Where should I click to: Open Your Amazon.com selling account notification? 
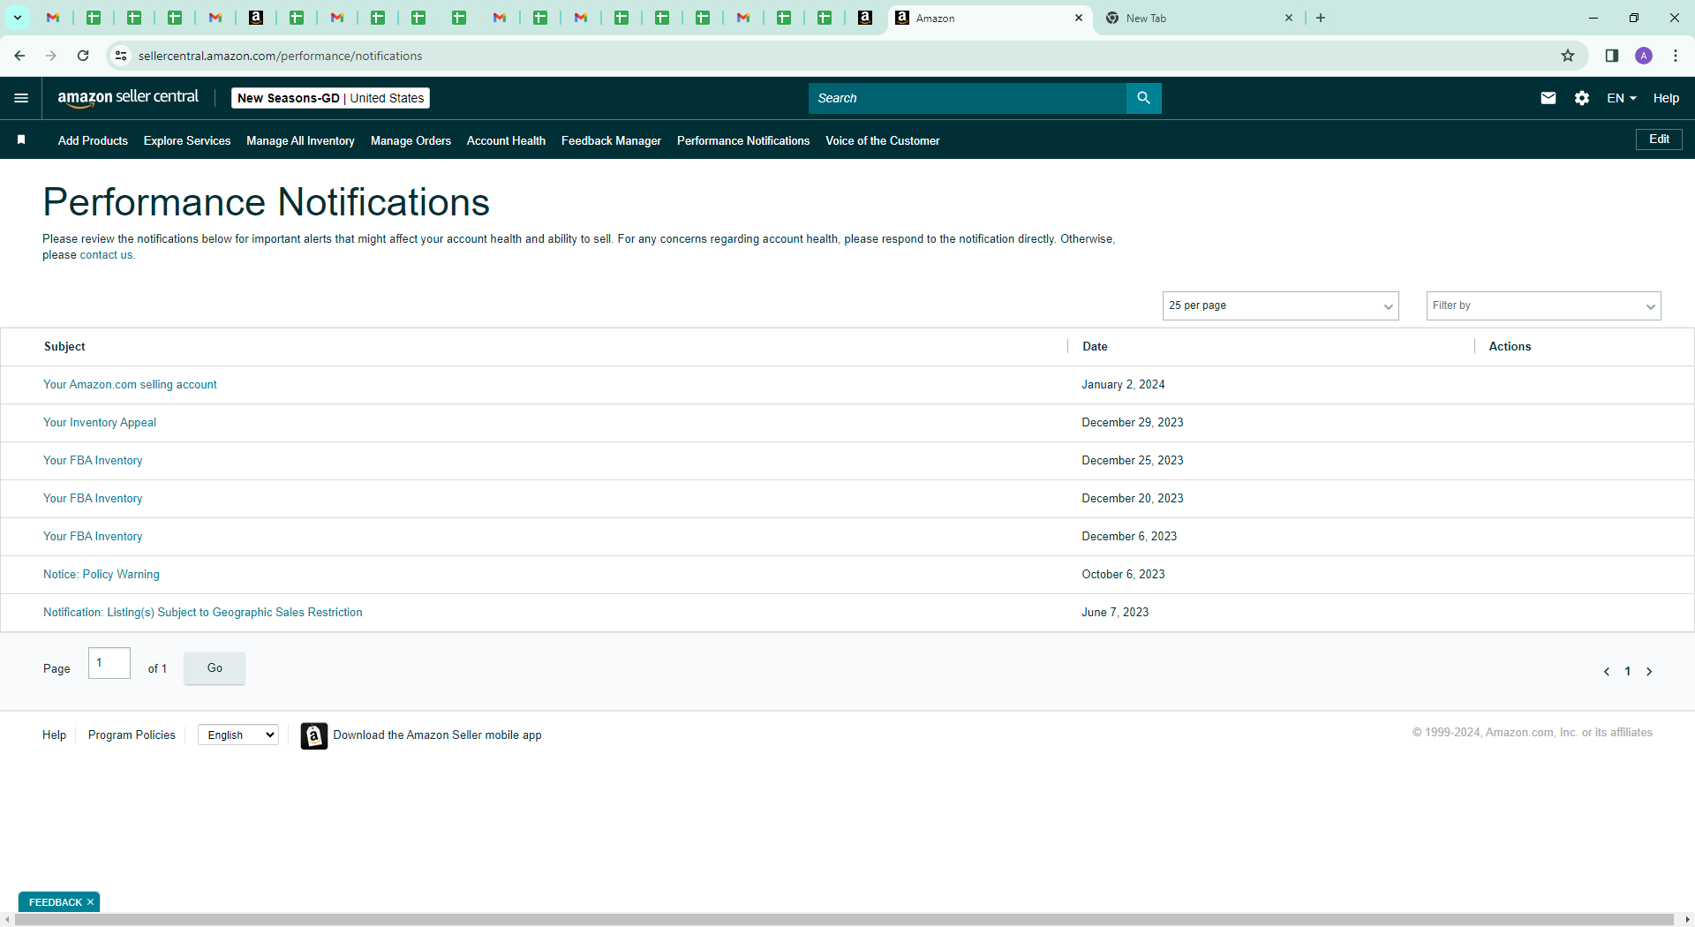click(x=130, y=385)
